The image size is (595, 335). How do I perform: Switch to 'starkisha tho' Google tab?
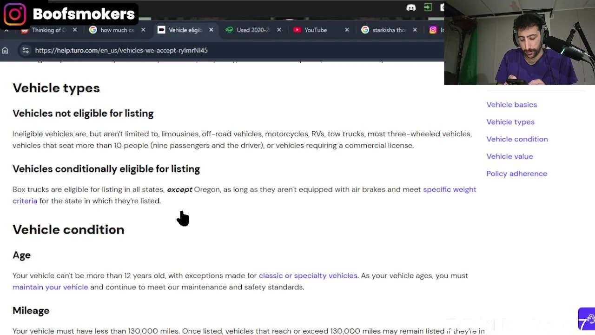(389, 30)
